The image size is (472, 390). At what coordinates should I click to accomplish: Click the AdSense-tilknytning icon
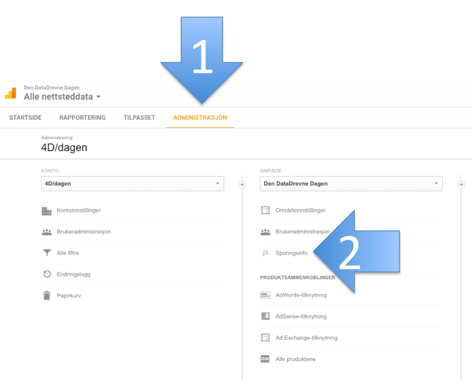(x=265, y=316)
